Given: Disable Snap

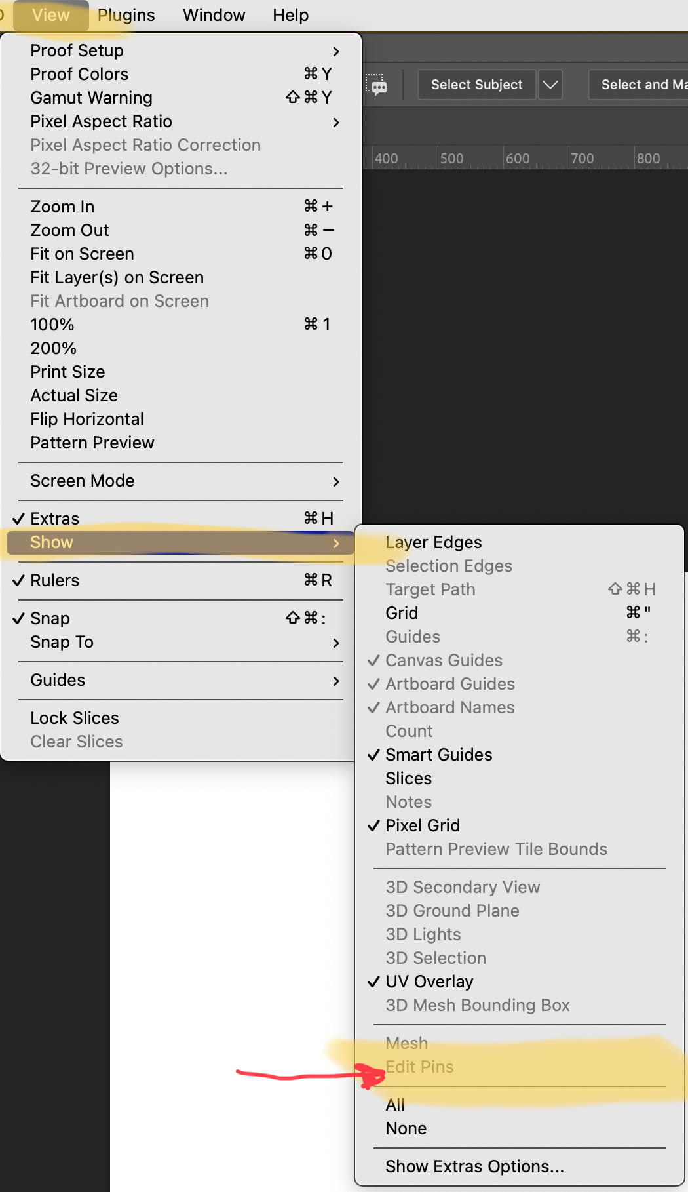Looking at the screenshot, I should point(50,618).
